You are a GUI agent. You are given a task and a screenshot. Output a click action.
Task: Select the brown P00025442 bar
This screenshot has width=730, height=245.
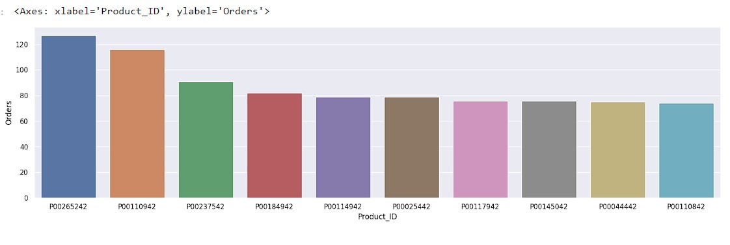[x=412, y=148]
